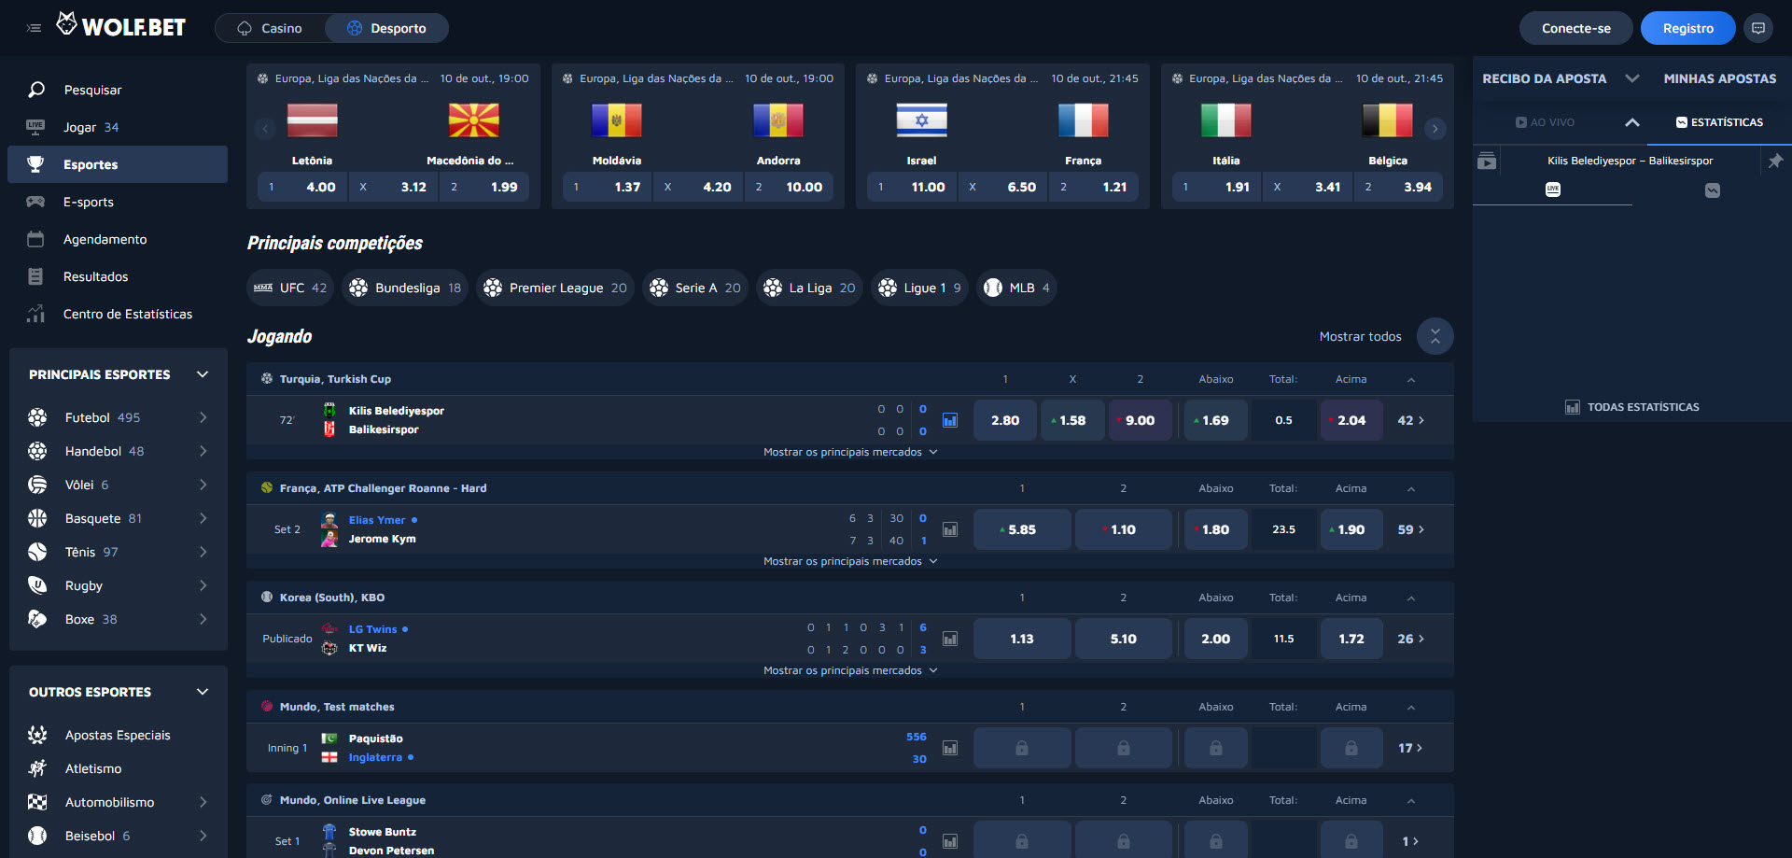Viewport: 1792px width, 858px height.
Task: Select the Handebol sport icon
Action: [37, 451]
